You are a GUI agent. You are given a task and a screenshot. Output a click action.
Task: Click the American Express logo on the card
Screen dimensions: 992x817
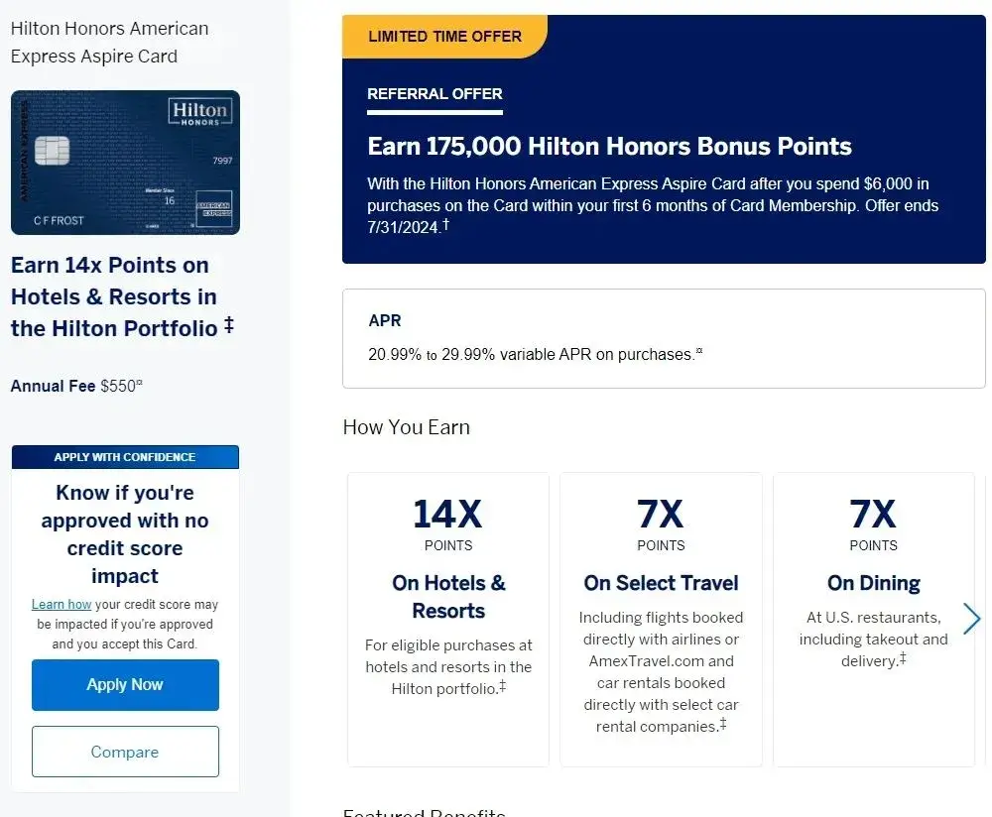pyautogui.click(x=212, y=205)
